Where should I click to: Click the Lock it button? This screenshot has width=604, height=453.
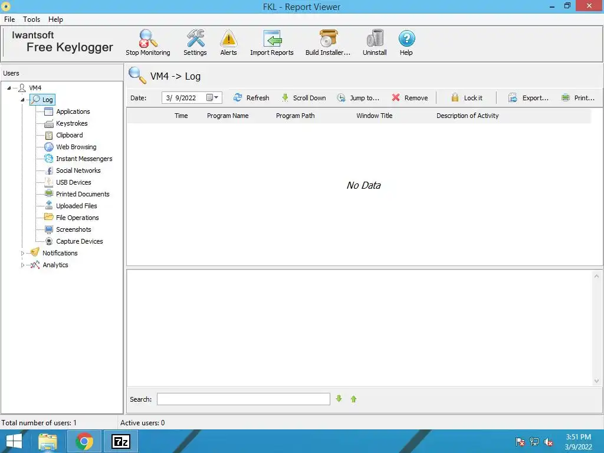click(467, 98)
